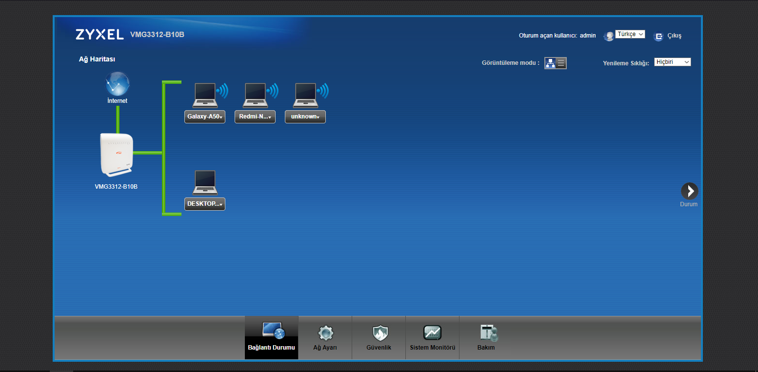Click the logout door icon beside Çıkış
This screenshot has width=758, height=372.
[659, 36]
